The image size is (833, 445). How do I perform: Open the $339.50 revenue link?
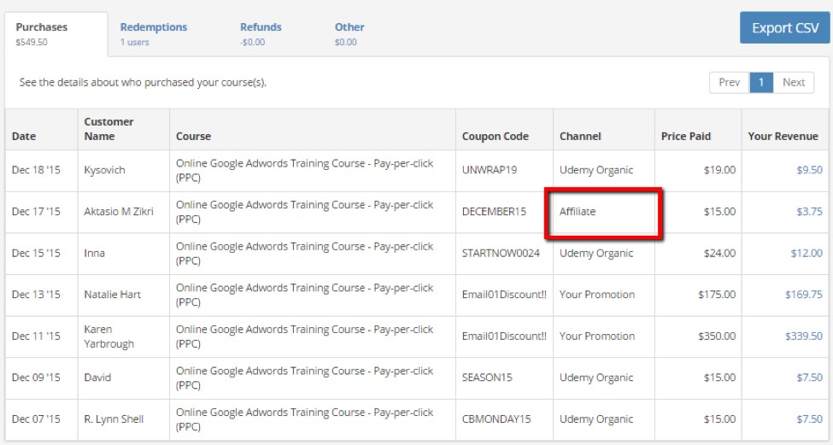click(804, 337)
